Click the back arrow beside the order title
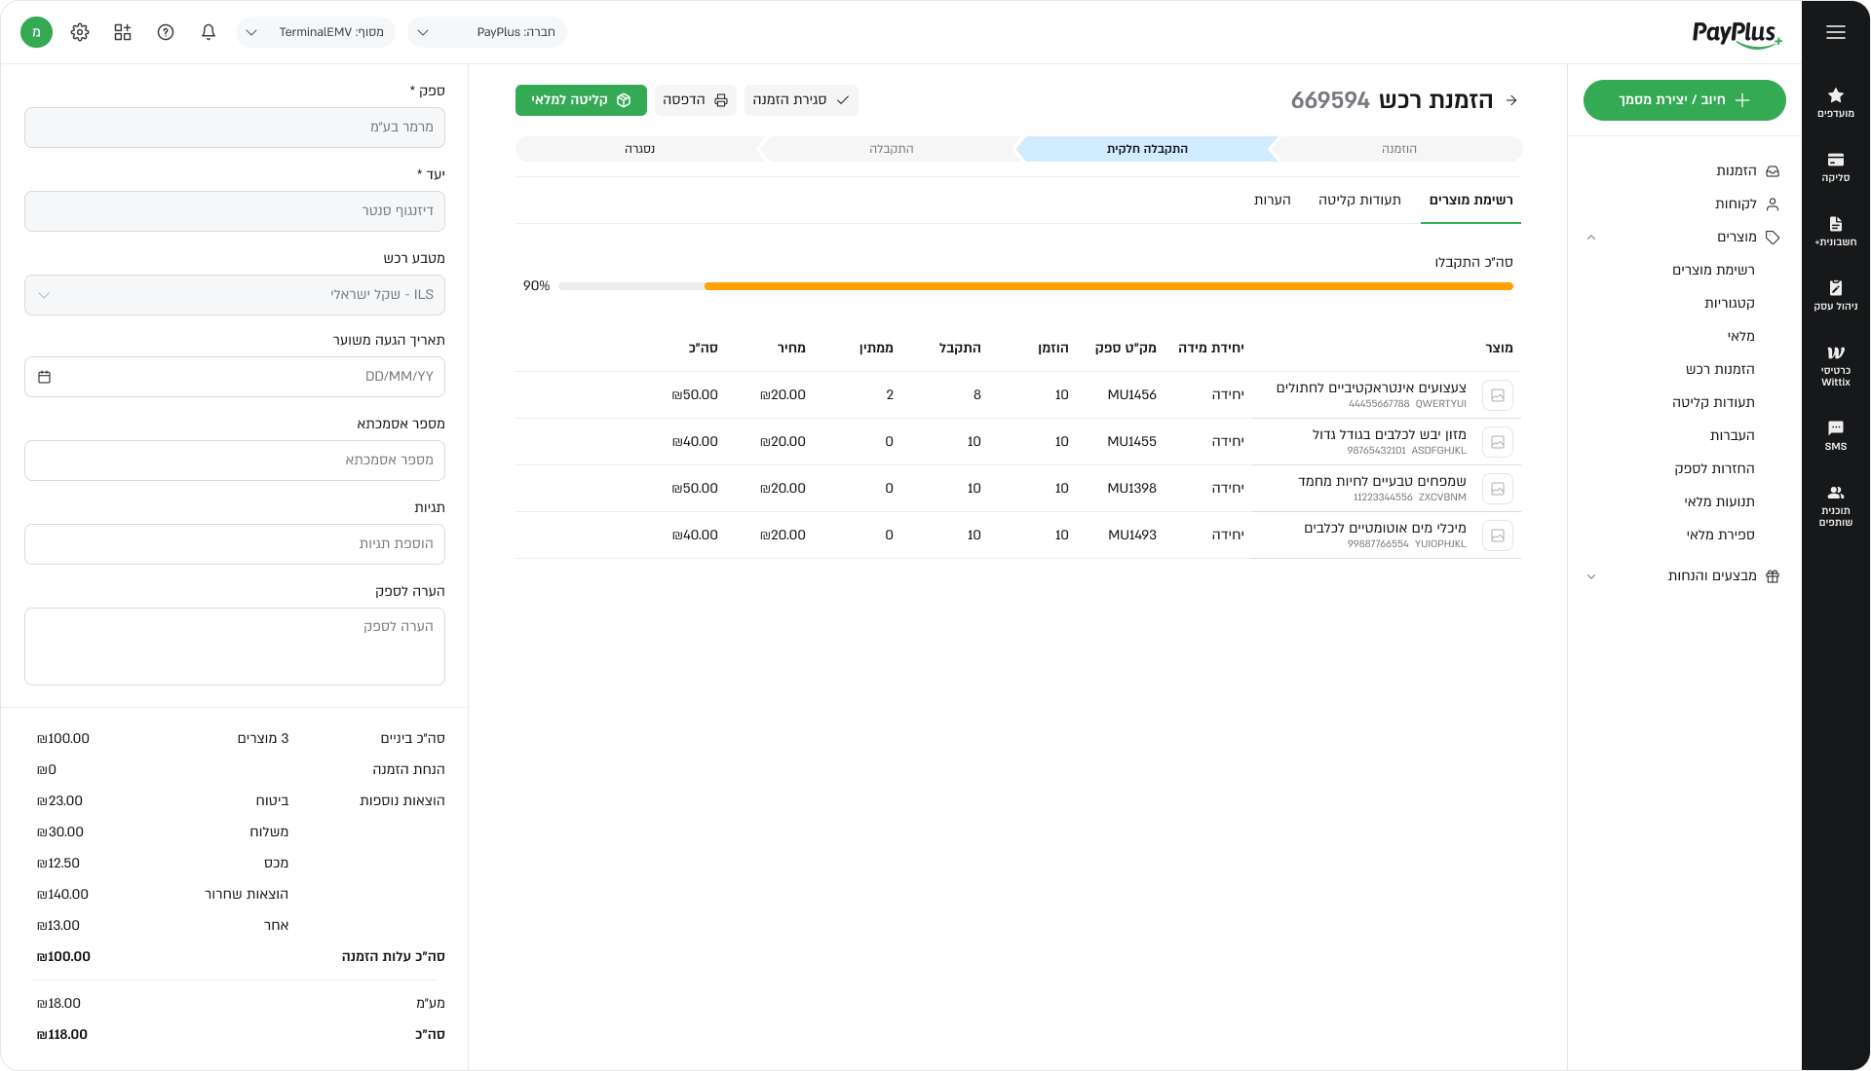The image size is (1871, 1071). (1511, 100)
